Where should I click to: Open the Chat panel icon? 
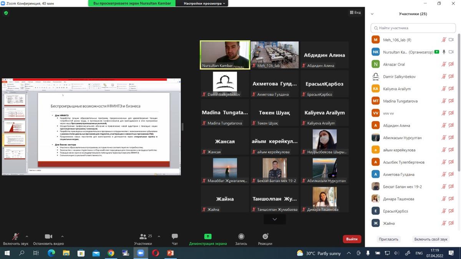[175, 237]
